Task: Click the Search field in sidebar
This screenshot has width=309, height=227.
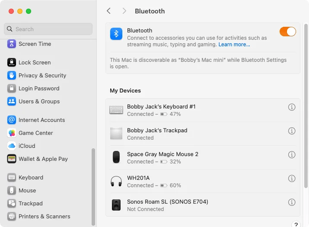Action: click(x=48, y=29)
